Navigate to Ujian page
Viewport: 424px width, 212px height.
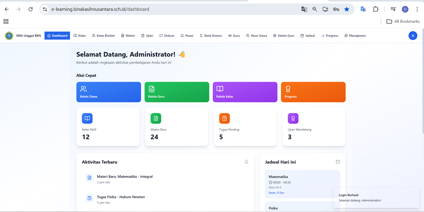click(x=147, y=36)
